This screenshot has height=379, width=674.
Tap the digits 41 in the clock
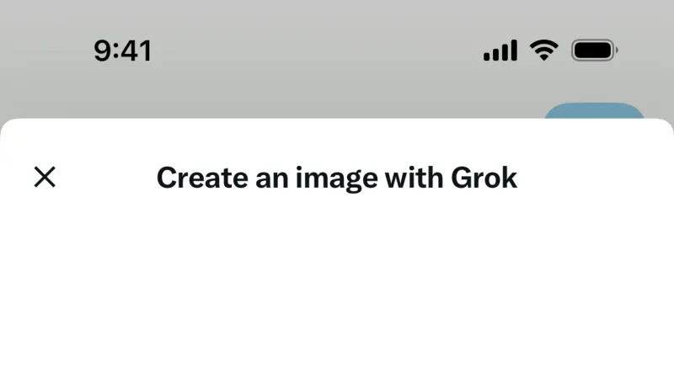click(x=136, y=51)
